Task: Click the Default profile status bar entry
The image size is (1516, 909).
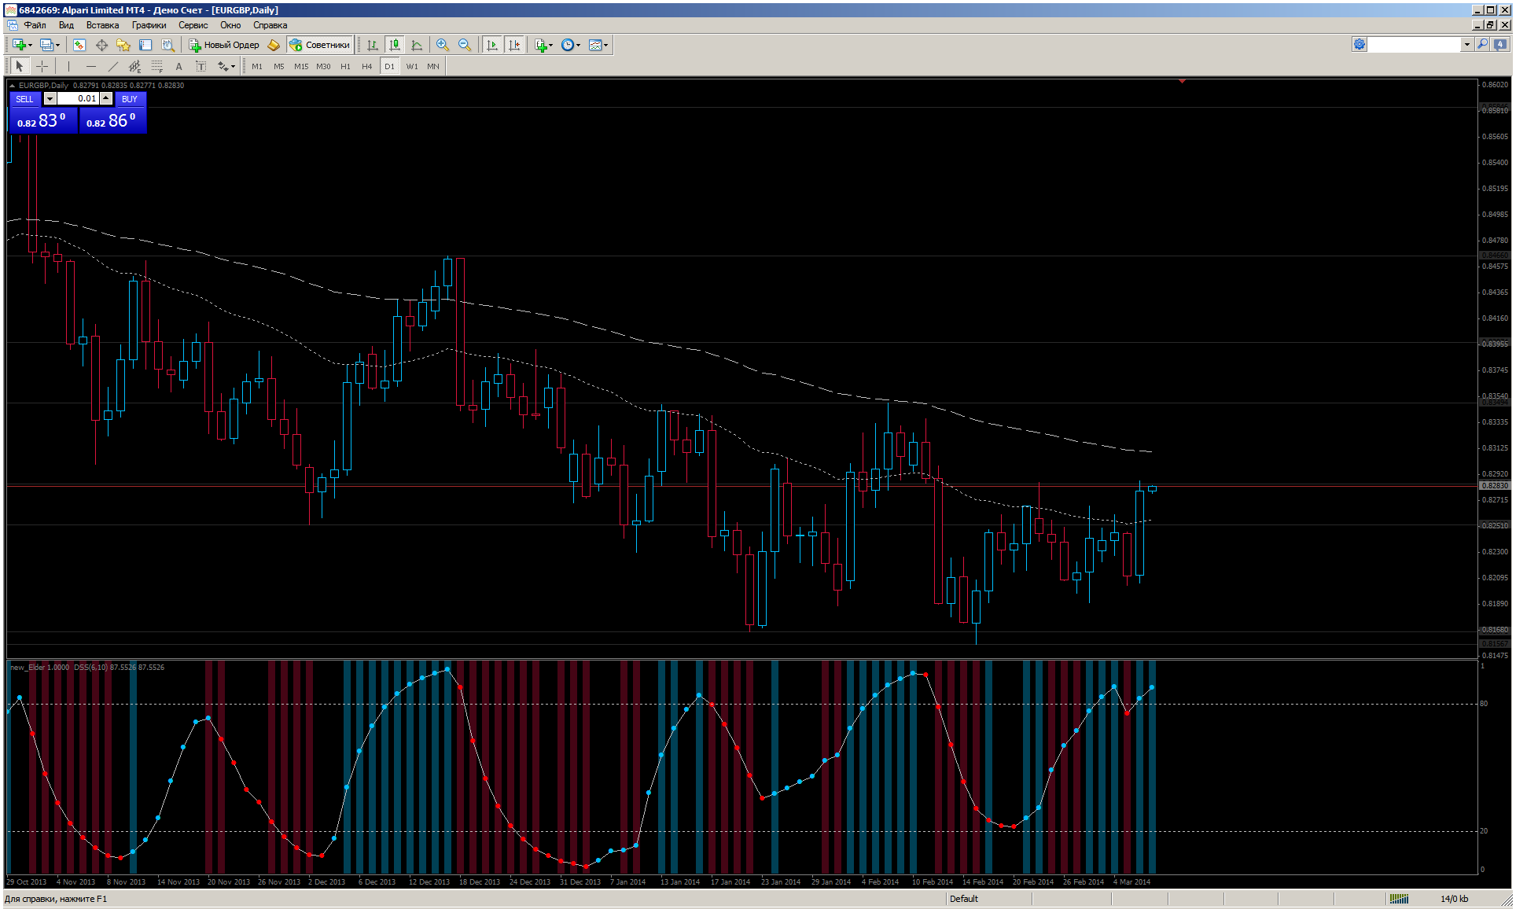Action: 964,899
